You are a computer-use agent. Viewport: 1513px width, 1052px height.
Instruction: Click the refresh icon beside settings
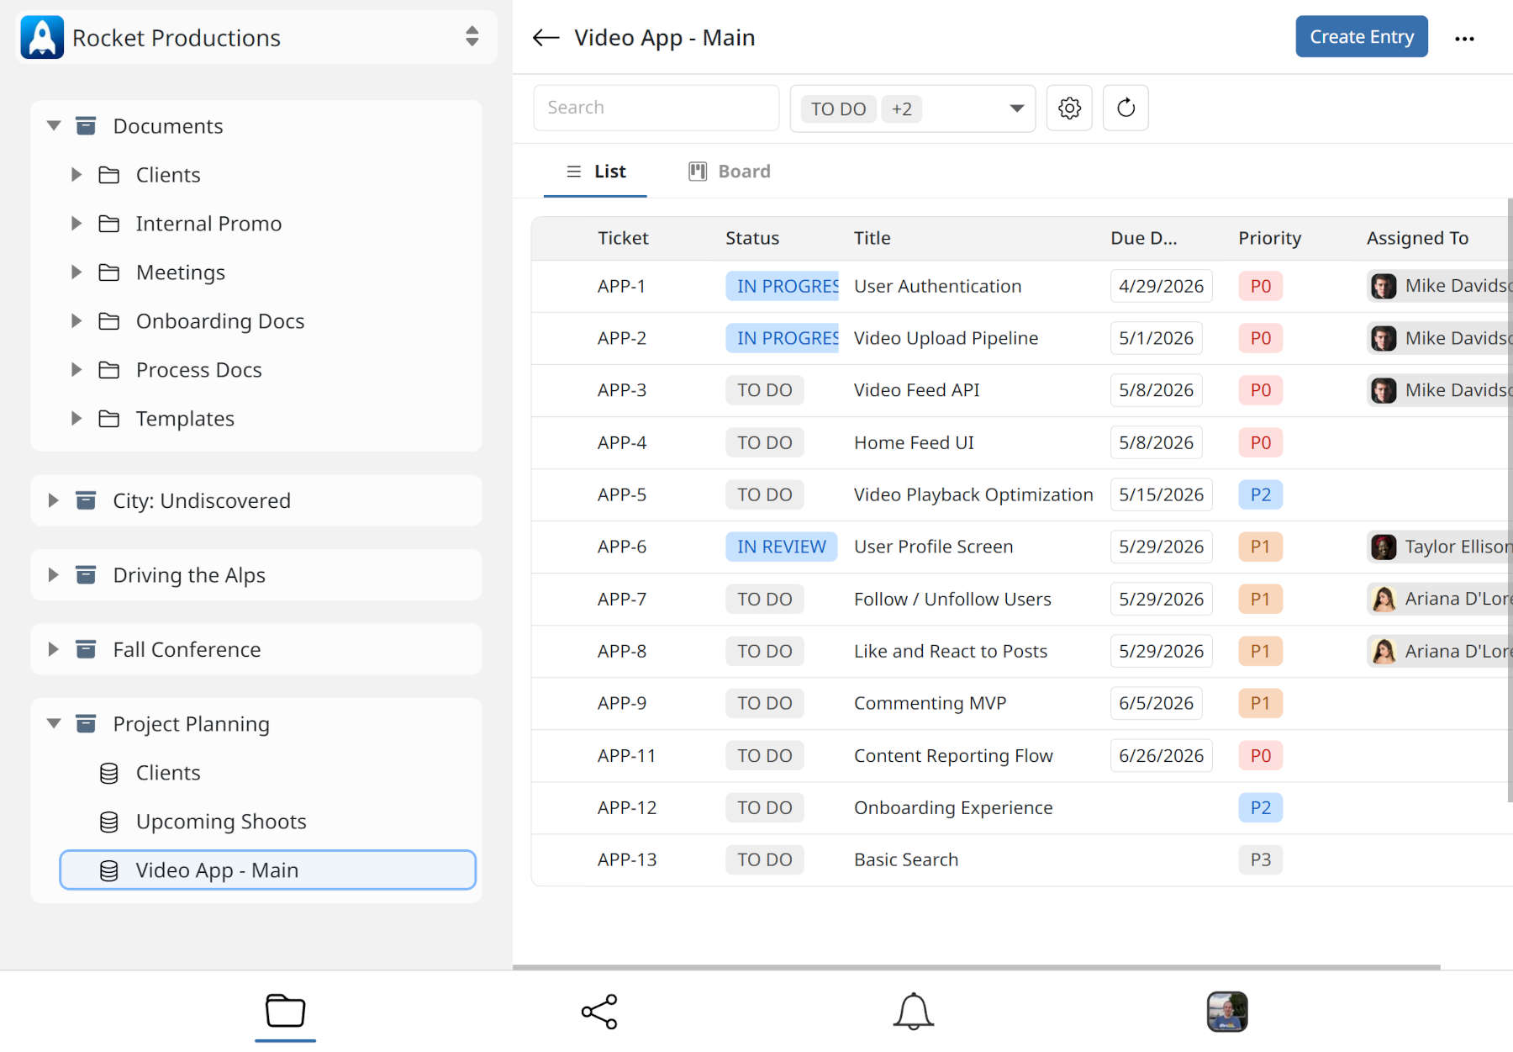pyautogui.click(x=1125, y=108)
